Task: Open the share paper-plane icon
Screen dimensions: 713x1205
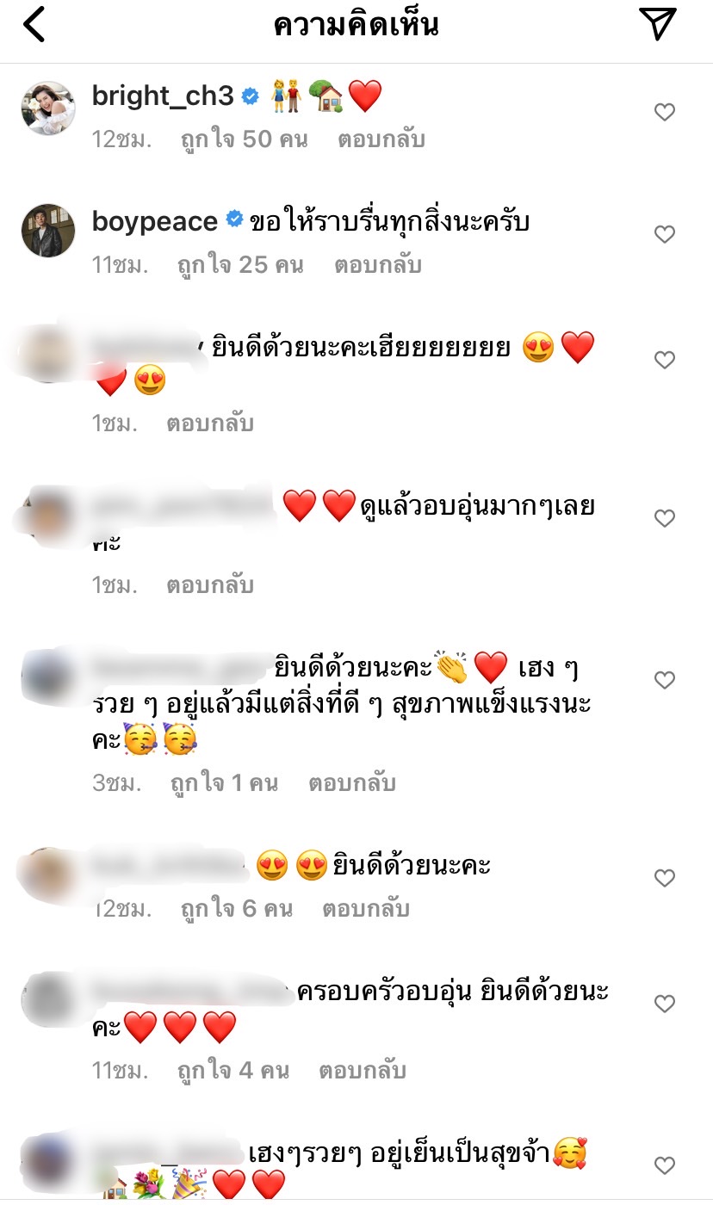Action: (659, 24)
